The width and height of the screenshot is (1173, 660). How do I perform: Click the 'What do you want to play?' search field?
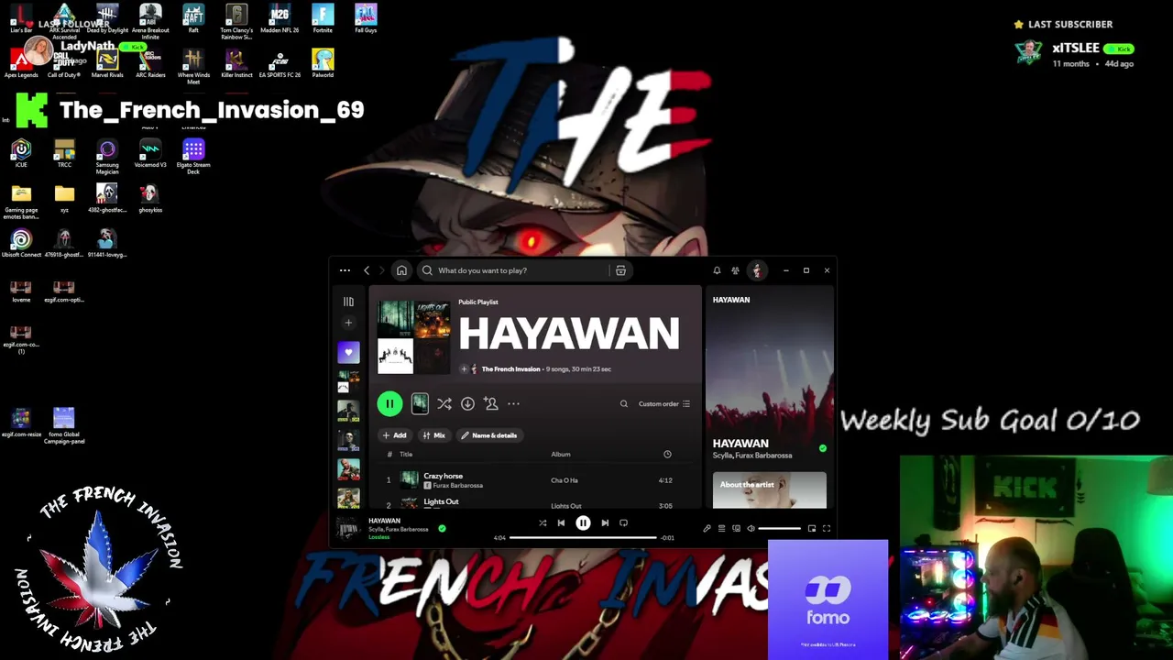point(513,270)
